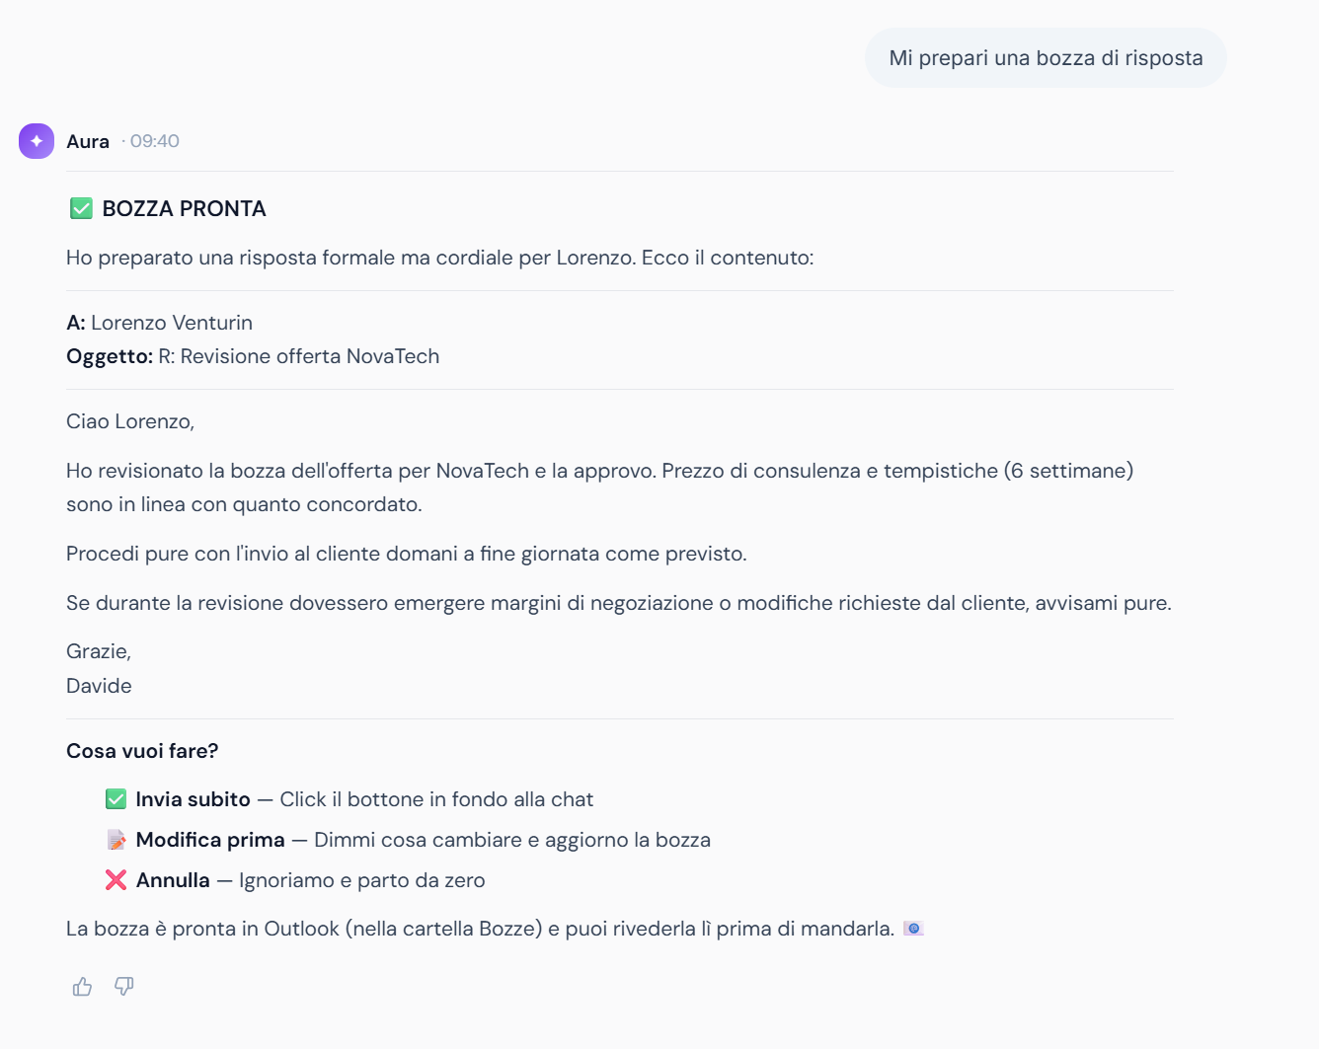
Task: Click the thumbs up feedback icon
Action: 82,986
